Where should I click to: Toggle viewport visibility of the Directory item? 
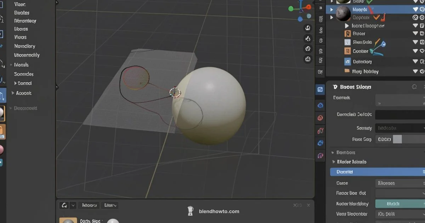tap(415, 61)
